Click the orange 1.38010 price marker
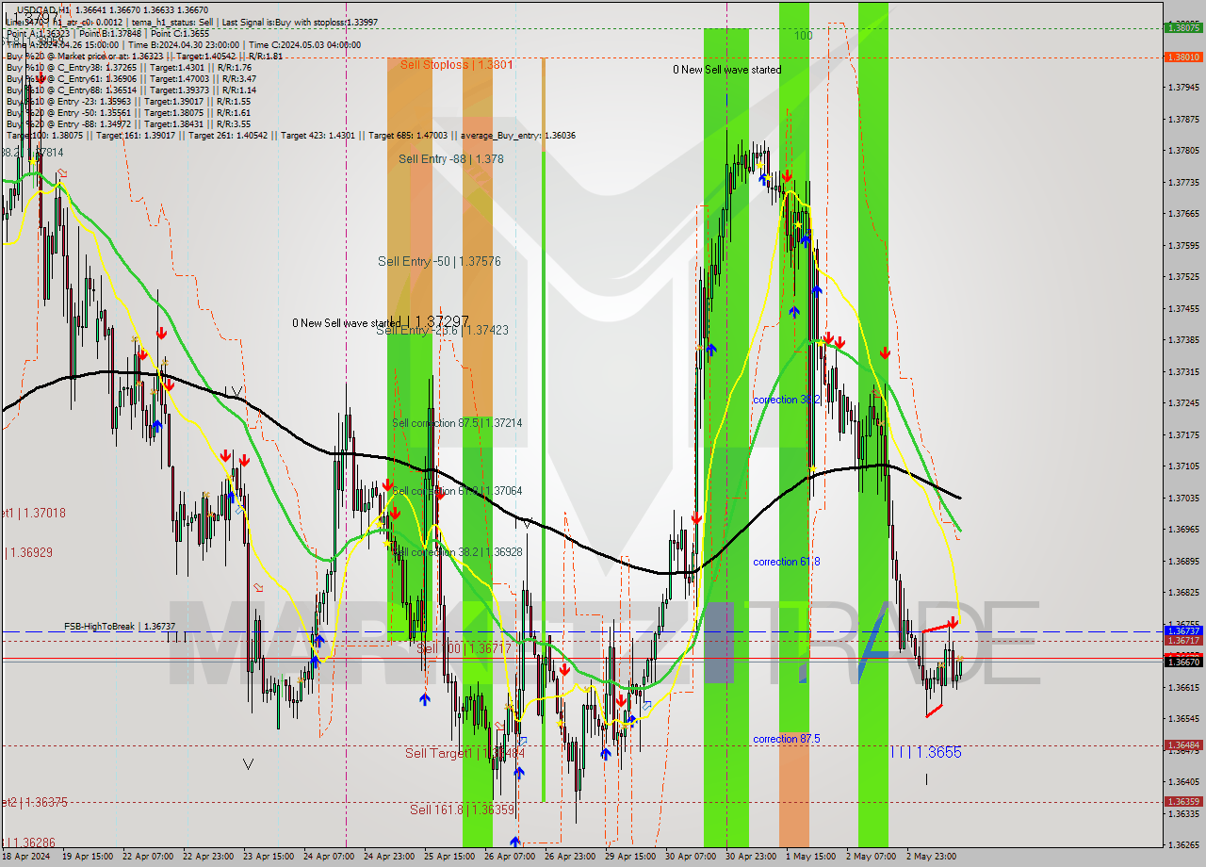Image resolution: width=1206 pixels, height=867 pixels. click(1185, 58)
